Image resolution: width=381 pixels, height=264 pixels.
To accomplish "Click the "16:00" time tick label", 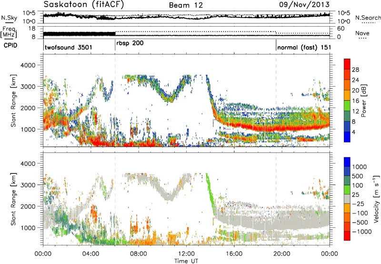I will point(234,254).
